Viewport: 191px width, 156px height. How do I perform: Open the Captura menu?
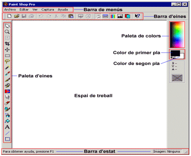[x=48, y=9]
